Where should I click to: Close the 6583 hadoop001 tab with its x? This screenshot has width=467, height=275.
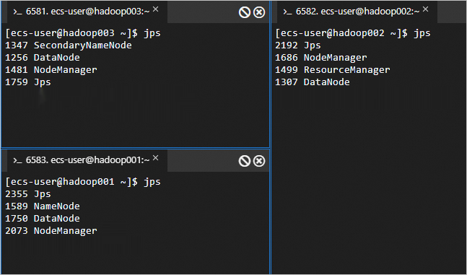tap(155, 158)
